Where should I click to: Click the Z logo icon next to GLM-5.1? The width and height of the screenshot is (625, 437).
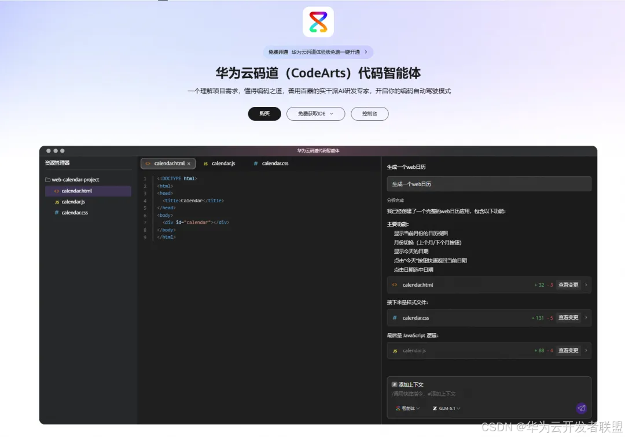435,408
